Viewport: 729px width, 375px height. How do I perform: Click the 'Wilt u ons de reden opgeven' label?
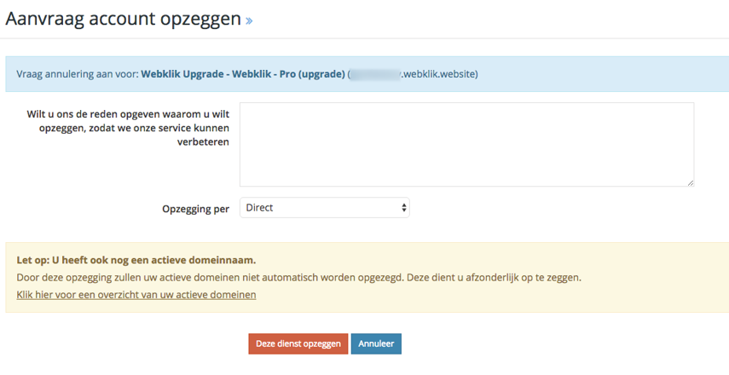(x=128, y=128)
